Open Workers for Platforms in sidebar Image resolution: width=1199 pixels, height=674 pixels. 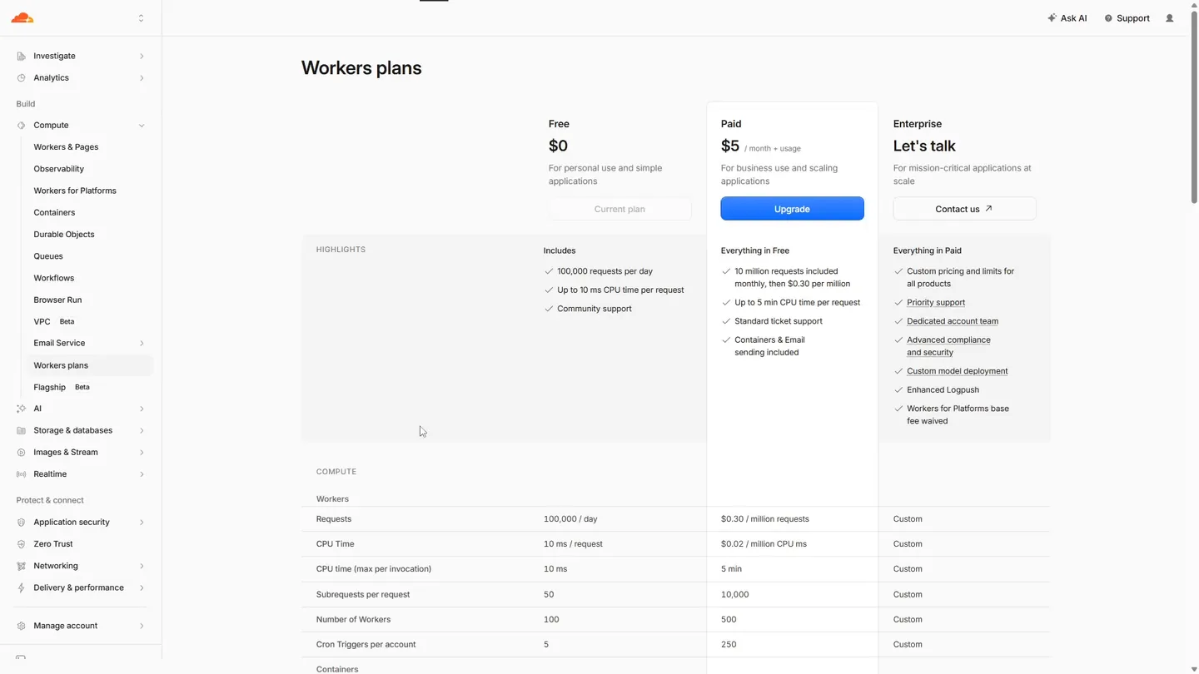[75, 191]
